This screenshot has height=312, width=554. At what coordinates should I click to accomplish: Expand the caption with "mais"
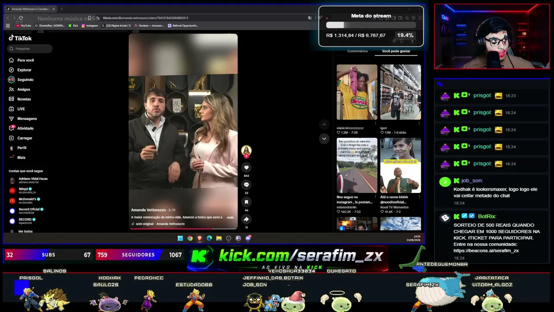click(x=230, y=218)
